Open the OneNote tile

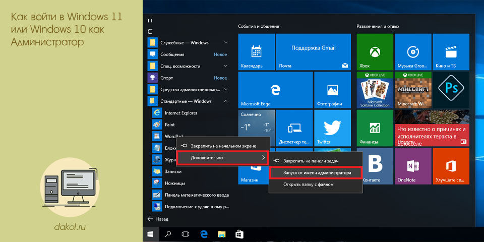coord(413,166)
